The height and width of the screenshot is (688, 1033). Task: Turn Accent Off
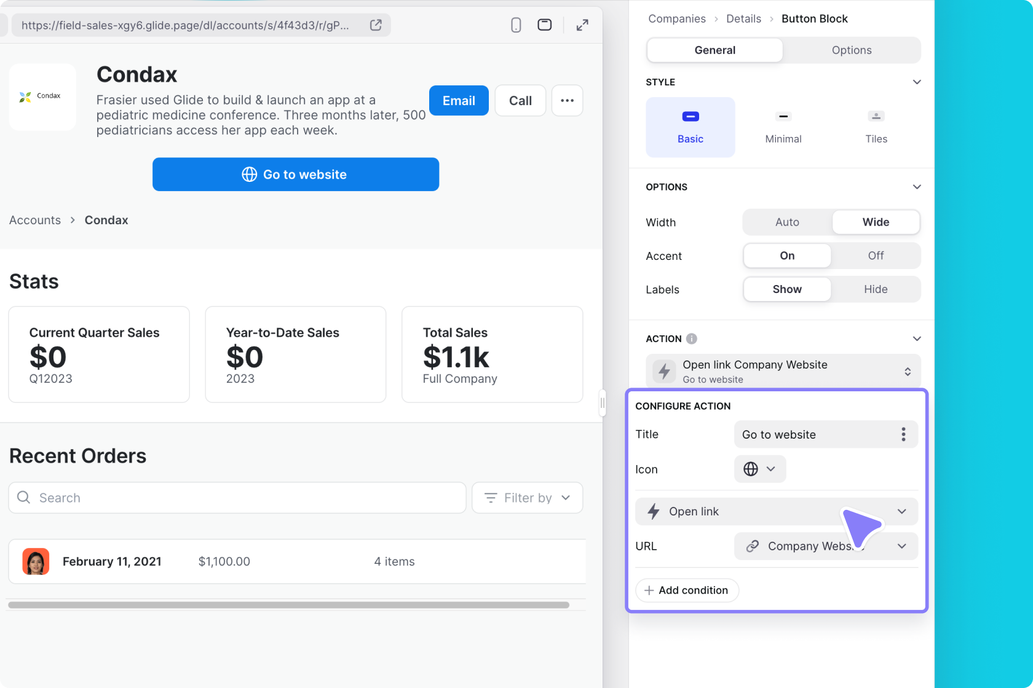coord(876,256)
